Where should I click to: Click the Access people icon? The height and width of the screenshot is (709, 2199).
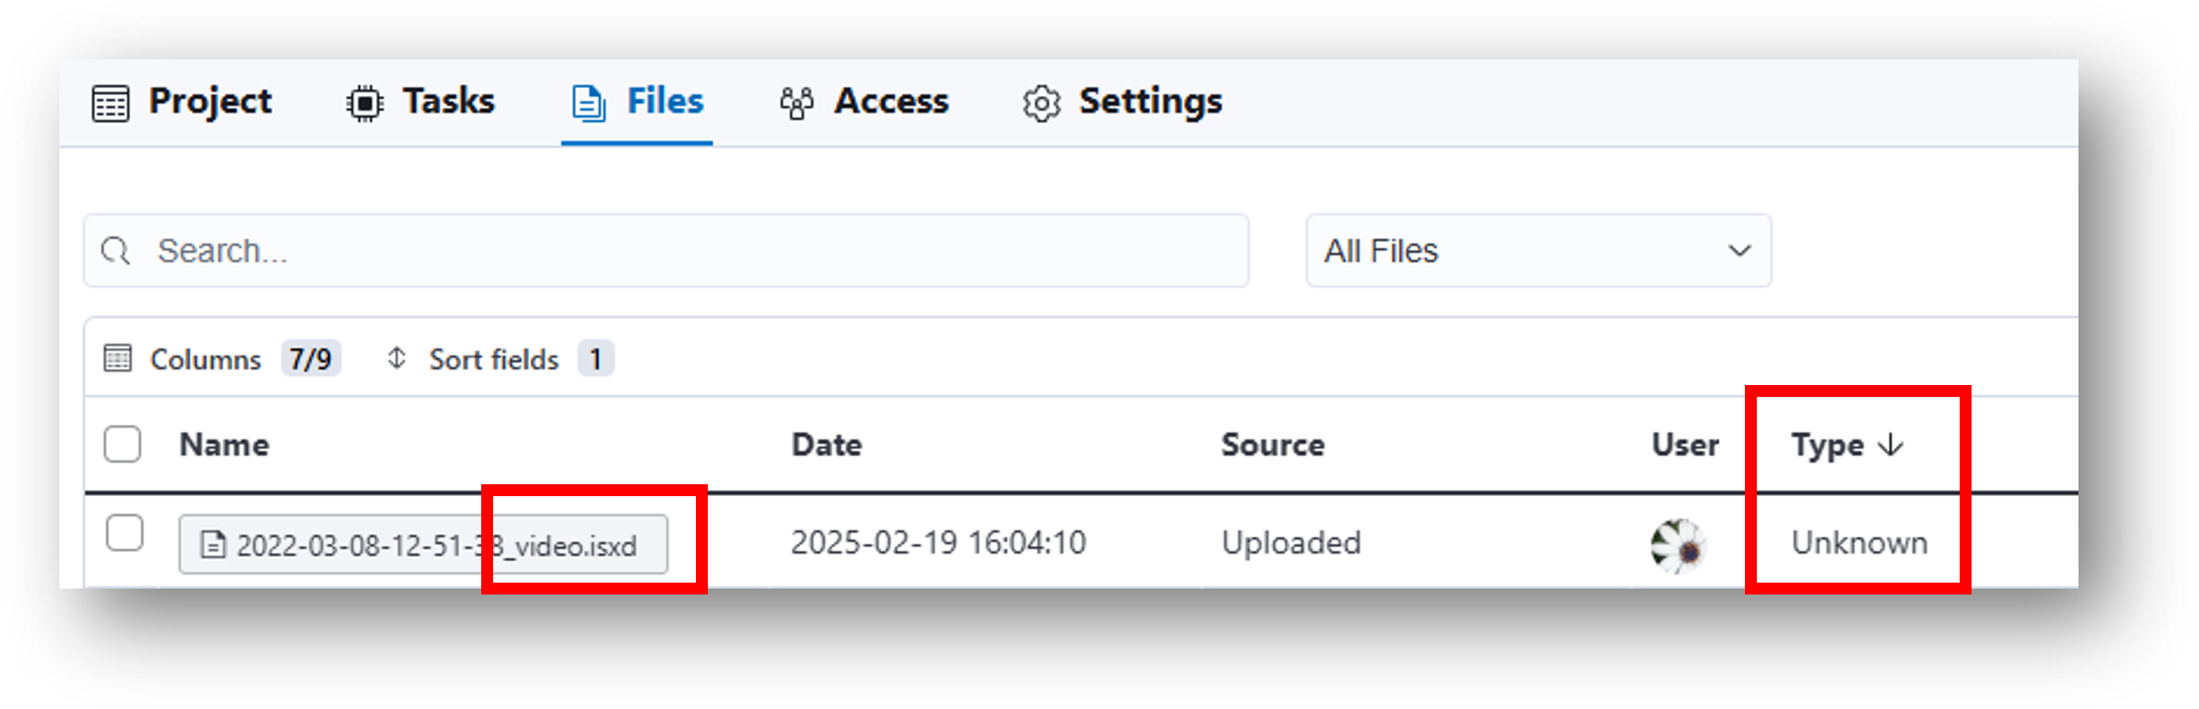click(x=795, y=103)
